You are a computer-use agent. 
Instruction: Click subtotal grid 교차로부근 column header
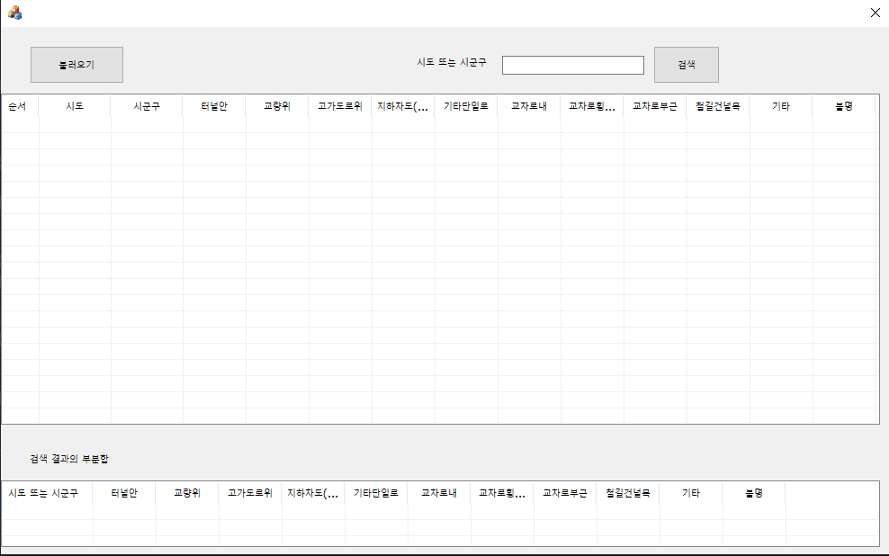(x=564, y=493)
